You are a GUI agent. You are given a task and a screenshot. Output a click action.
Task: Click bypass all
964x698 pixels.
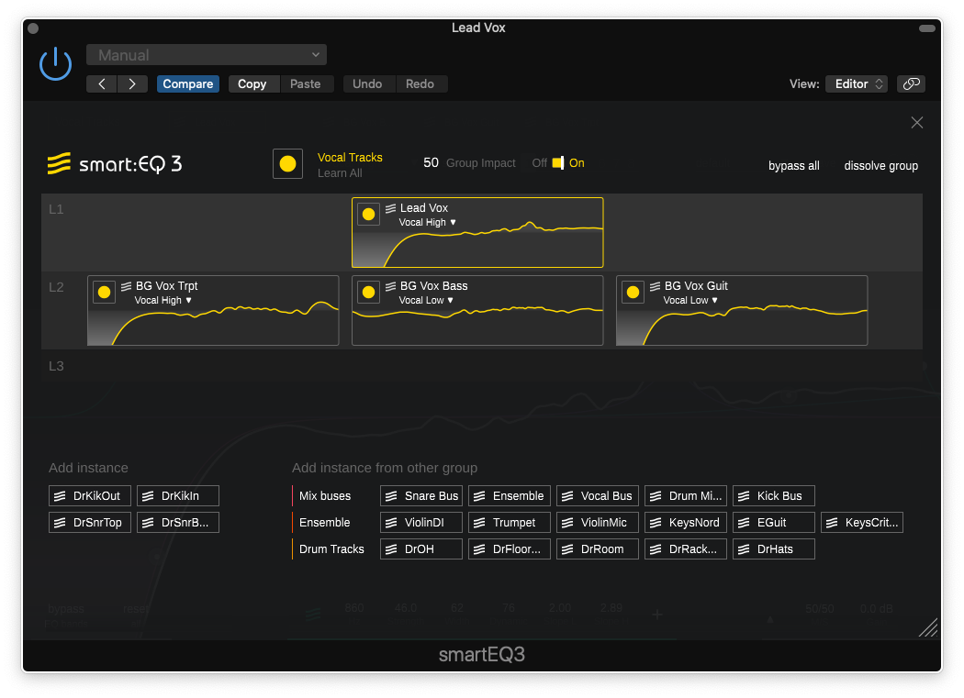point(793,166)
